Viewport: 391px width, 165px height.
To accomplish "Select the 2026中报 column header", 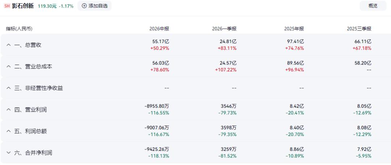I will (x=159, y=29).
